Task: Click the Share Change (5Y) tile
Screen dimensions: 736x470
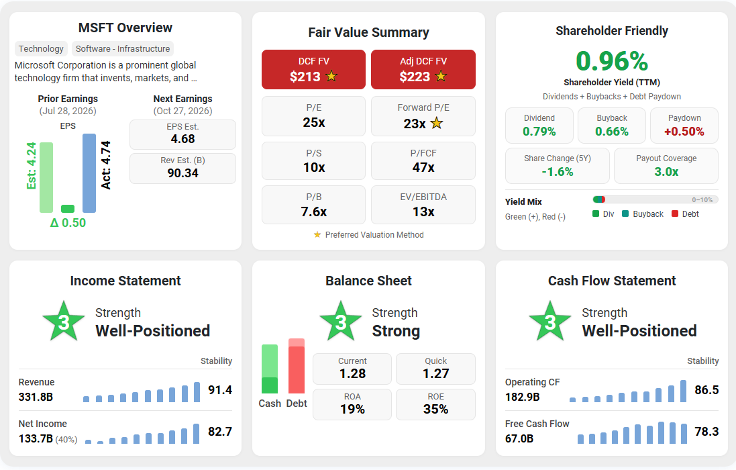Action: click(557, 166)
